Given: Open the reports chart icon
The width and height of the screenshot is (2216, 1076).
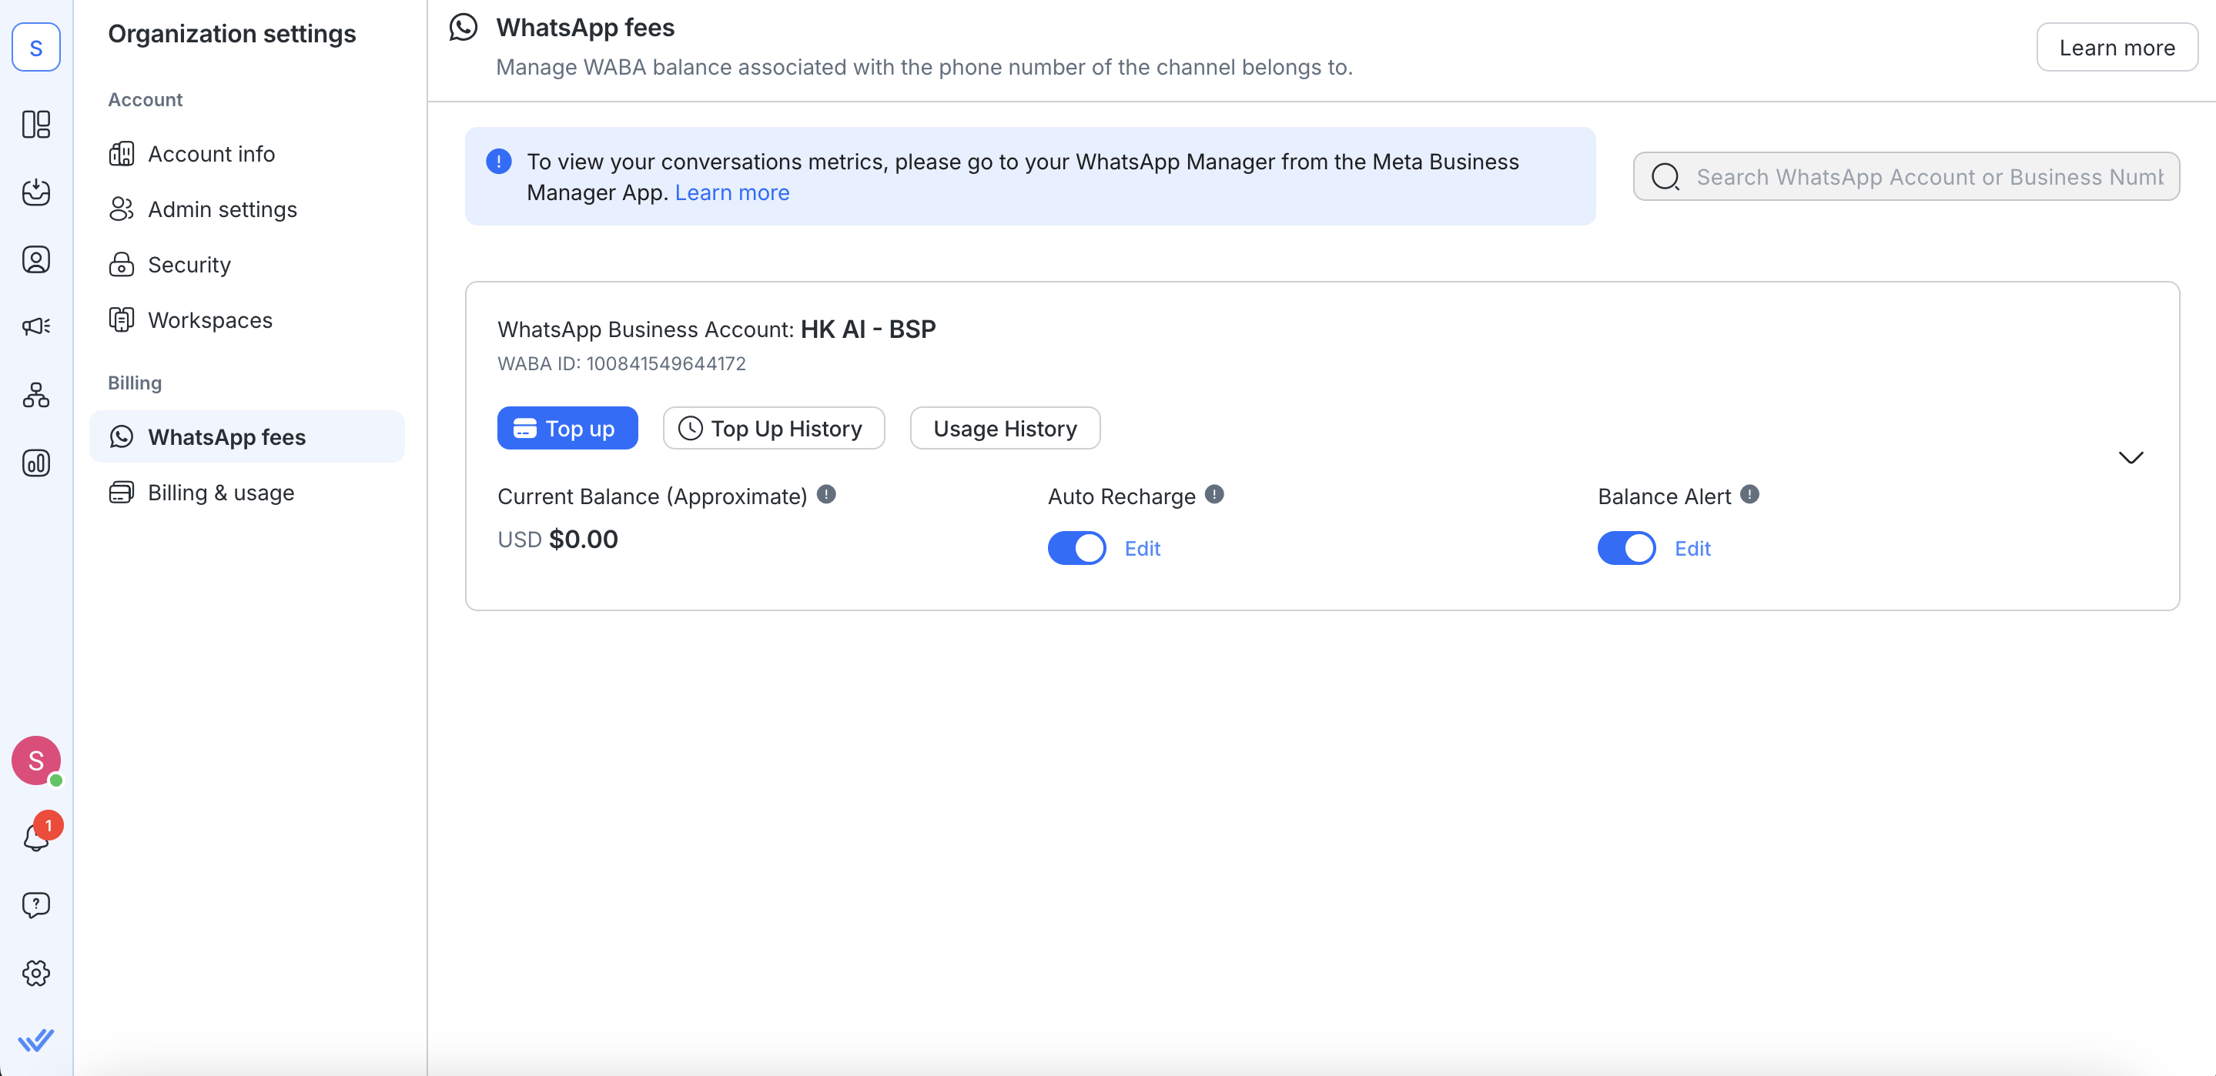Looking at the screenshot, I should coord(36,463).
